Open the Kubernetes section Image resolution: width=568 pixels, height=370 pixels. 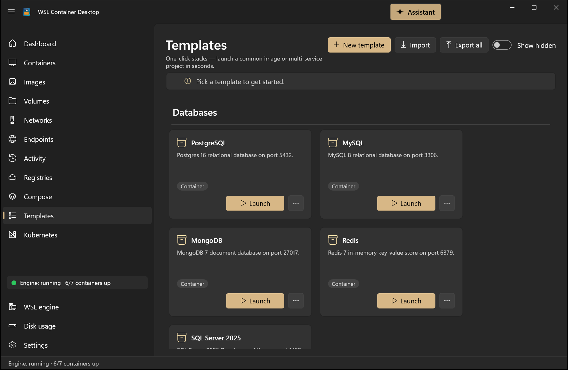point(77,235)
